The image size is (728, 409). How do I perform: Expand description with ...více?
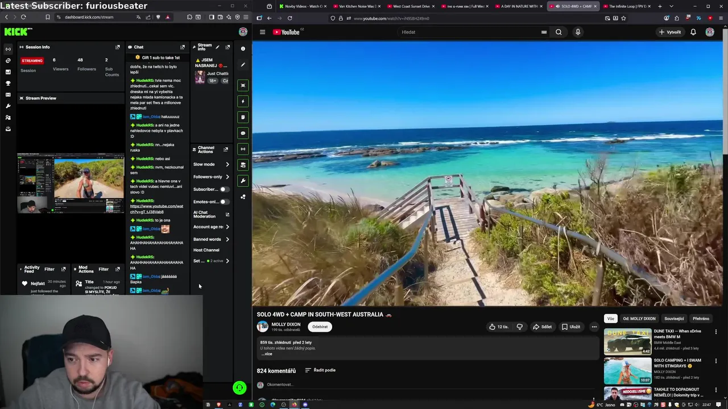tap(267, 354)
